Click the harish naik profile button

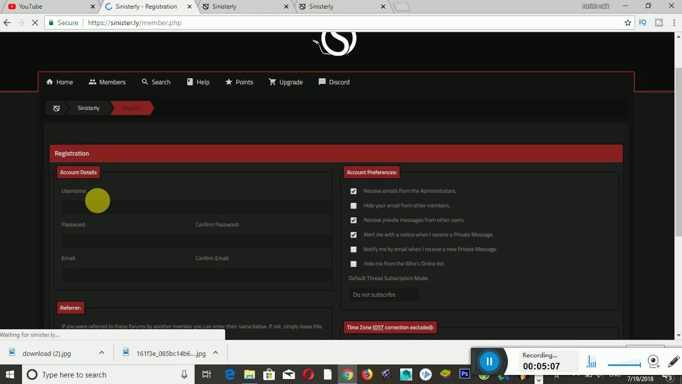[595, 6]
